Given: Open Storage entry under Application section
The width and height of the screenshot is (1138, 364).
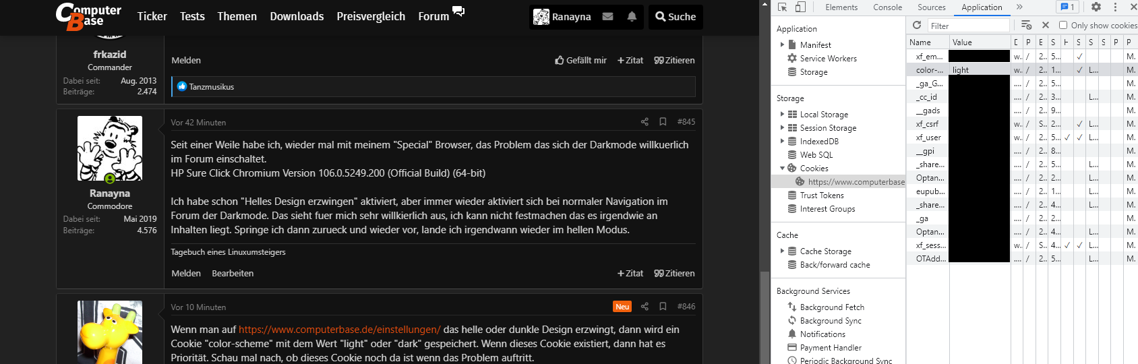Looking at the screenshot, I should pos(813,72).
